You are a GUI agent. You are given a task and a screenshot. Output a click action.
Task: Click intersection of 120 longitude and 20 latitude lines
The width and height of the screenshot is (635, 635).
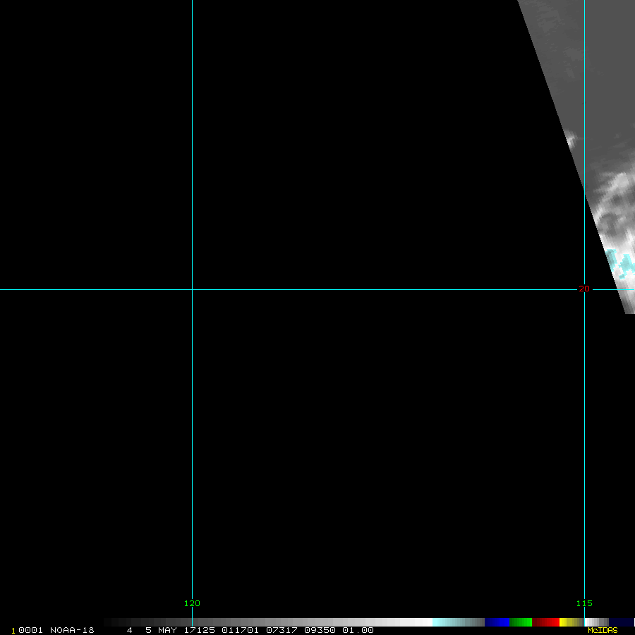(x=192, y=289)
